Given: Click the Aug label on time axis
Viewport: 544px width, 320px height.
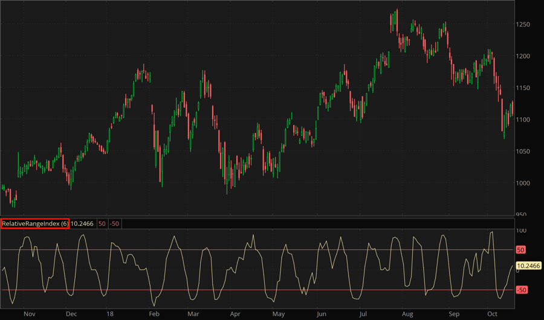Looking at the screenshot, I should point(407,314).
